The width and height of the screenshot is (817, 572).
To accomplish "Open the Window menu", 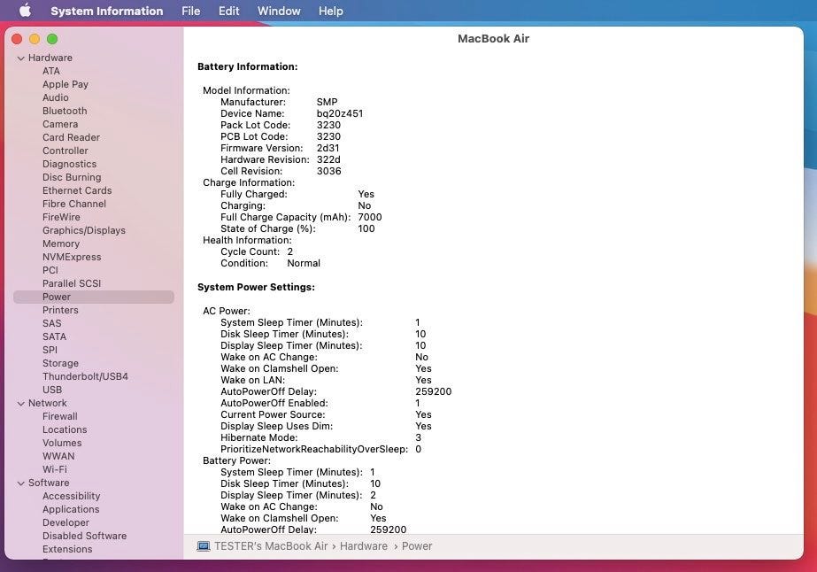I will (279, 11).
